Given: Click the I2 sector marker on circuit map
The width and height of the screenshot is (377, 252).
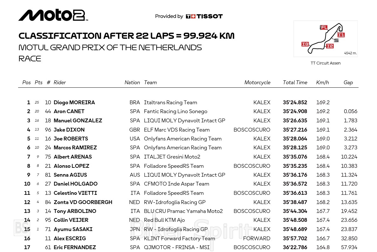Looking at the screenshot, I should 330,46.
